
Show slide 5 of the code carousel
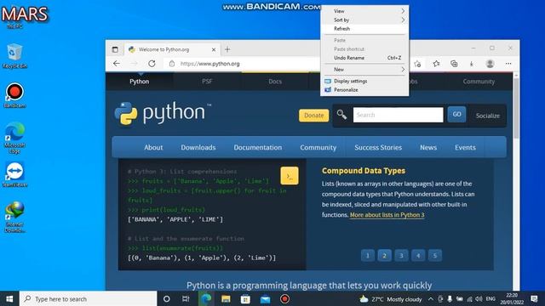(434, 256)
